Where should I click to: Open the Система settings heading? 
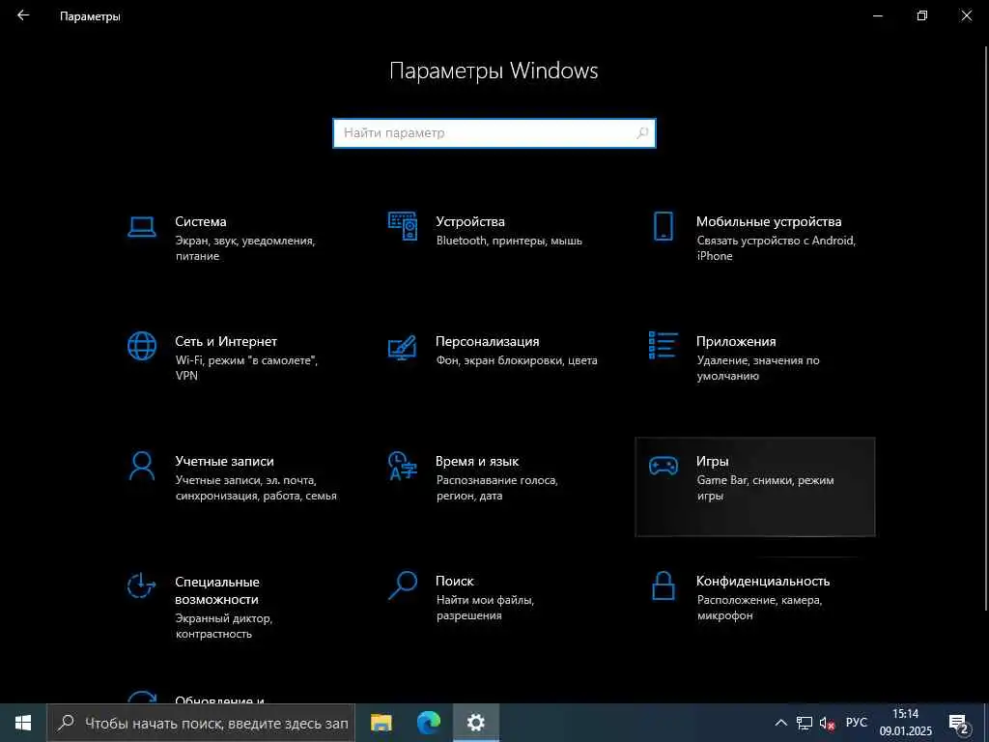[201, 221]
